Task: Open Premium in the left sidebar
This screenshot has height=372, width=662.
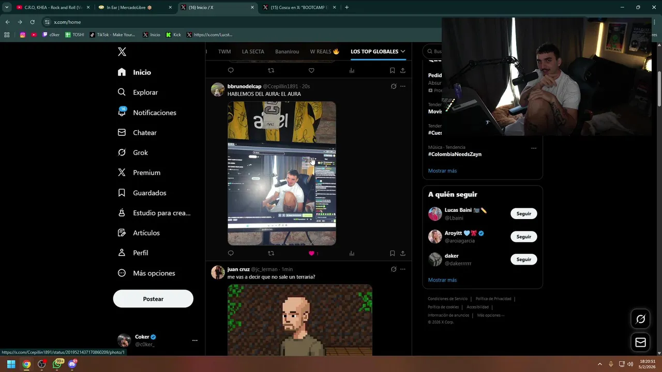Action: coord(139,173)
